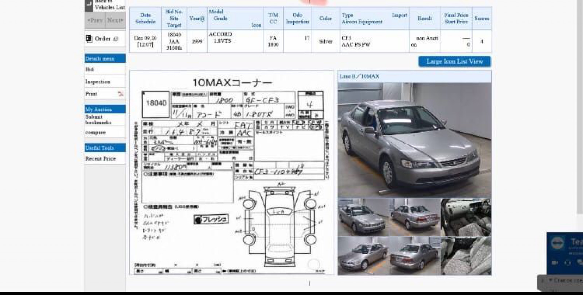
Task: Select the bottom-left side view thumbnail
Action: point(363,256)
